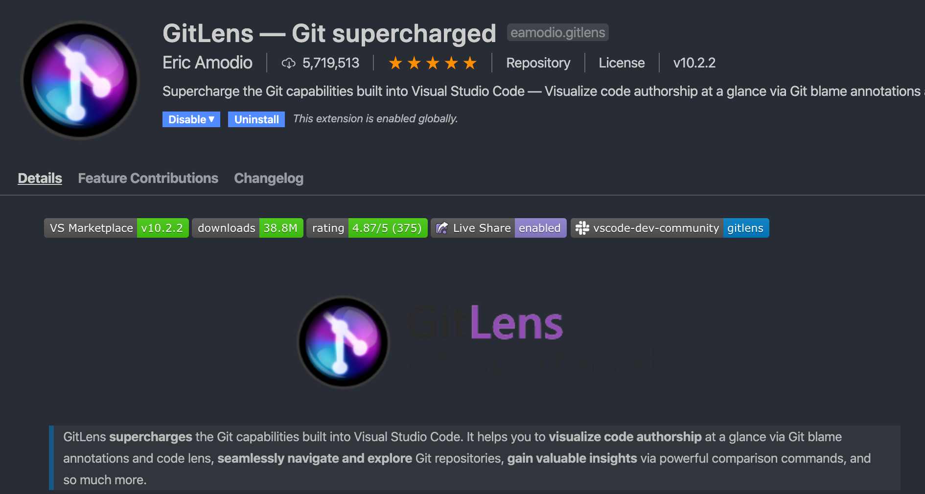Click the GitLens extension icon
Viewport: 925px width, 494px height.
(80, 80)
